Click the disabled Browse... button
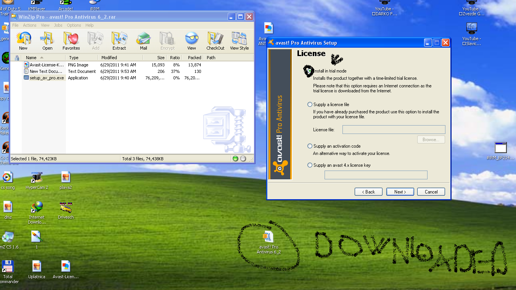 pyautogui.click(x=431, y=140)
